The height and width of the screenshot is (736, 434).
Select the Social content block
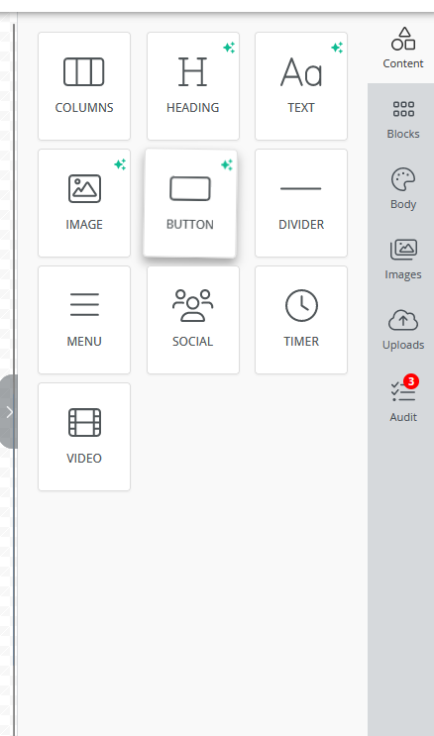coord(193,320)
